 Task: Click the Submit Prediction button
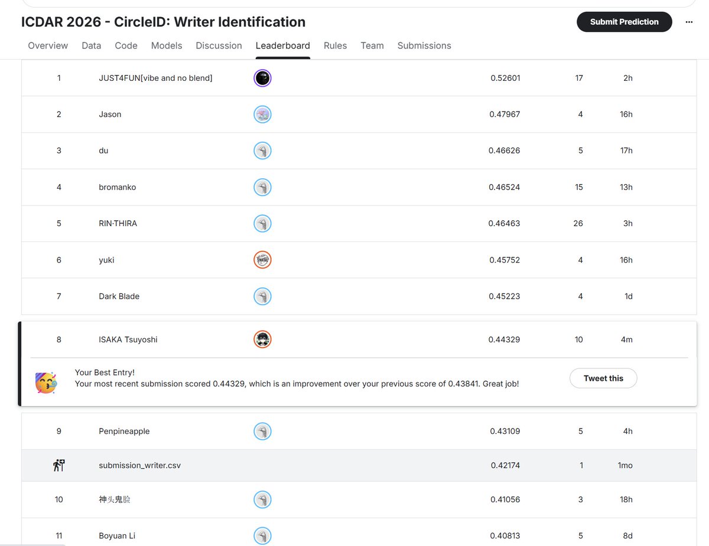[x=625, y=22]
